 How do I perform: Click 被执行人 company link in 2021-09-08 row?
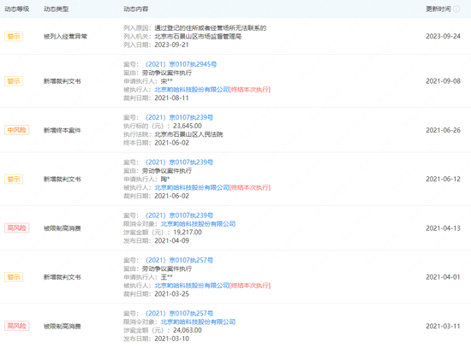[192, 90]
